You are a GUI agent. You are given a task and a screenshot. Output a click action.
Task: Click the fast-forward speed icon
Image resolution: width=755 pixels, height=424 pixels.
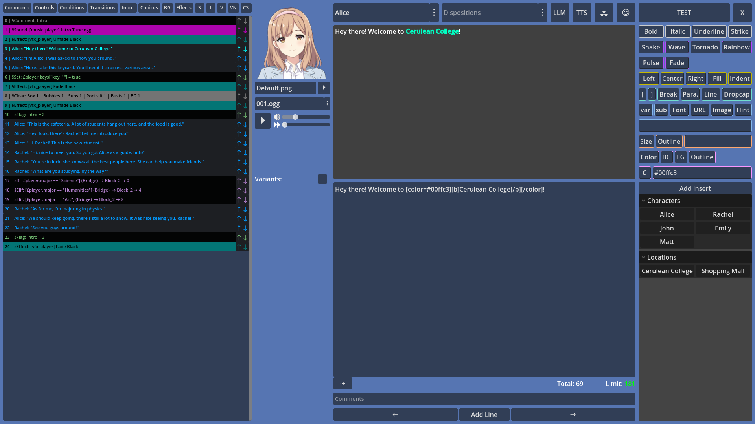coord(277,125)
